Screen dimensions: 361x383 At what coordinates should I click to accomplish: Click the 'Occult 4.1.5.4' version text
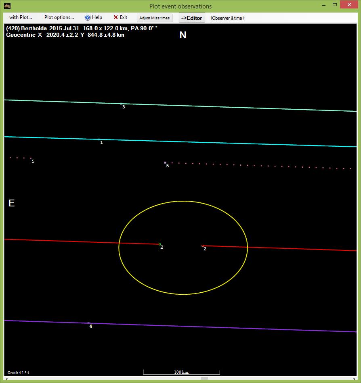pos(18,373)
